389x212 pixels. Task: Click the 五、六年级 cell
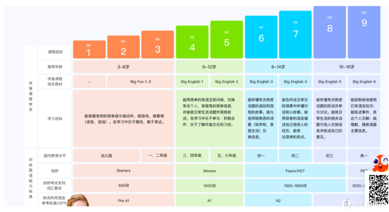pyautogui.click(x=227, y=156)
